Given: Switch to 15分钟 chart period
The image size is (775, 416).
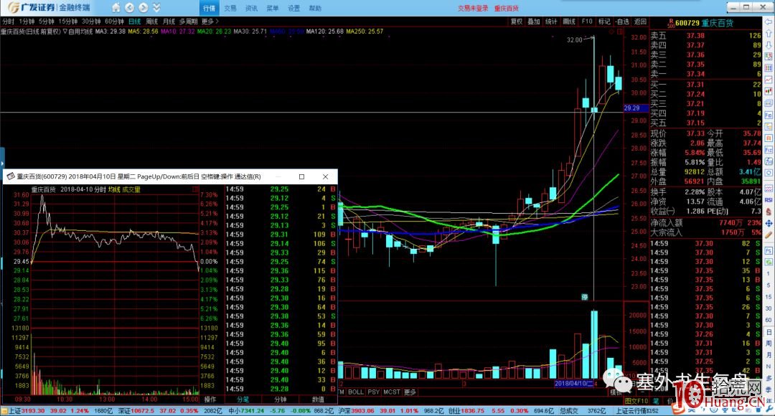Looking at the screenshot, I should [68, 22].
